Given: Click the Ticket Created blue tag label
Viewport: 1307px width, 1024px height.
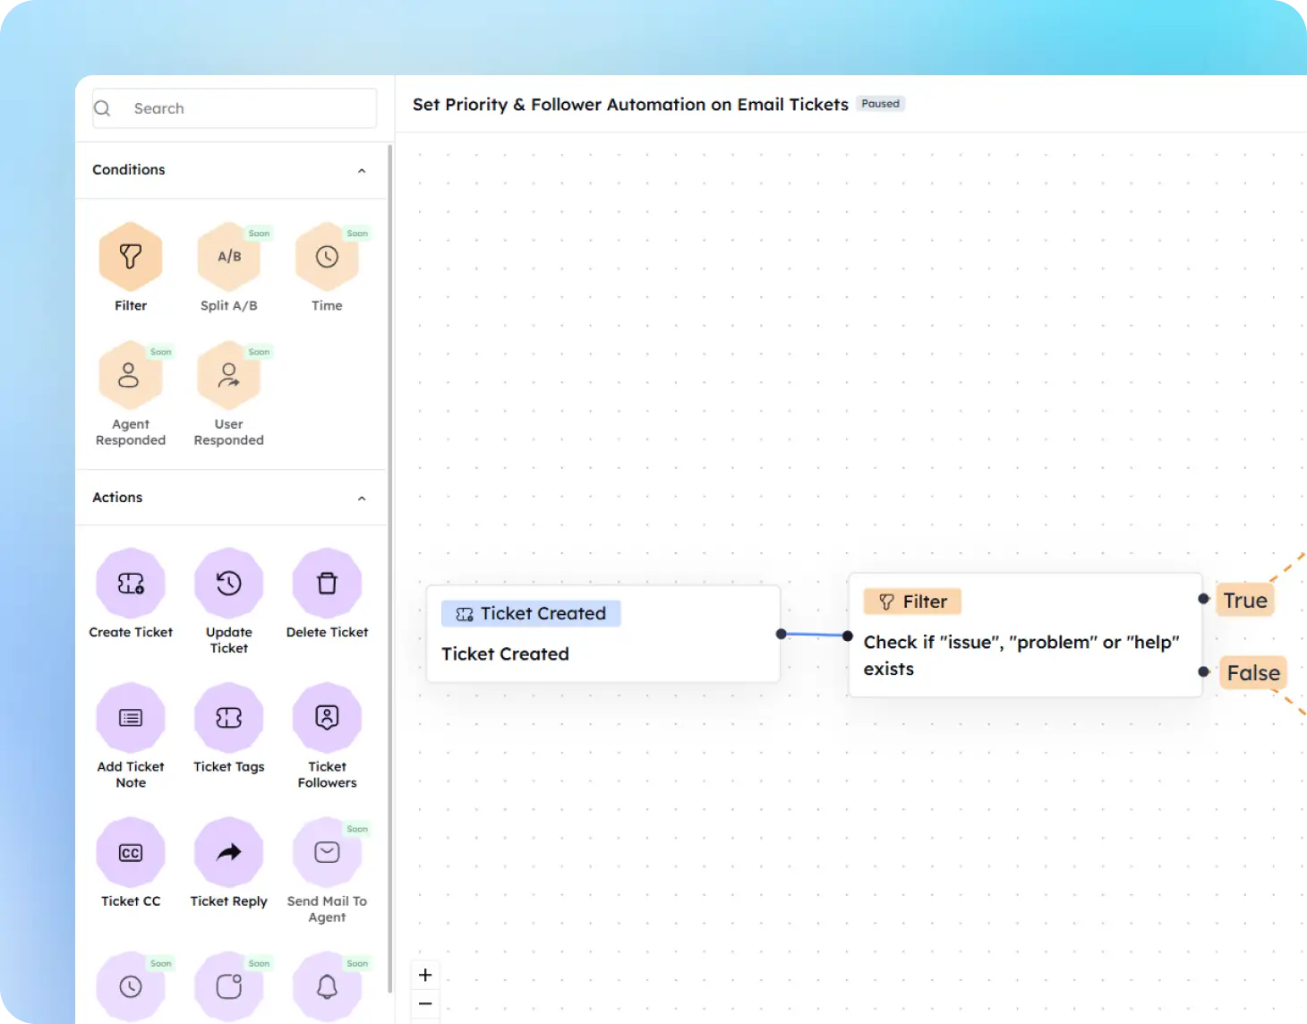Looking at the screenshot, I should click(531, 613).
